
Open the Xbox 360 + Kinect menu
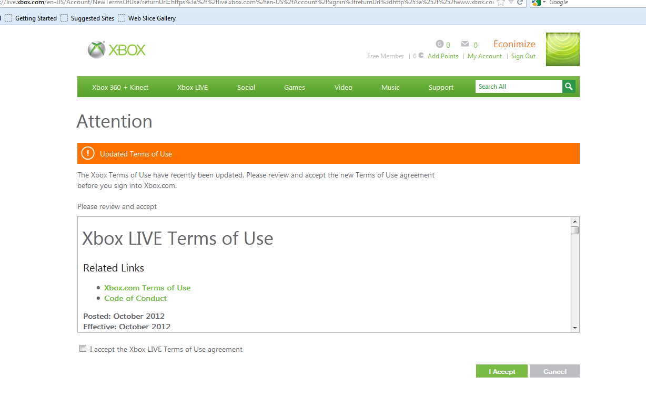click(120, 87)
